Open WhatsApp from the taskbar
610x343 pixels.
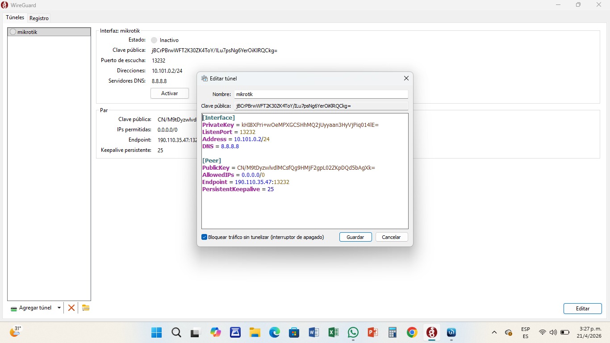click(x=353, y=332)
